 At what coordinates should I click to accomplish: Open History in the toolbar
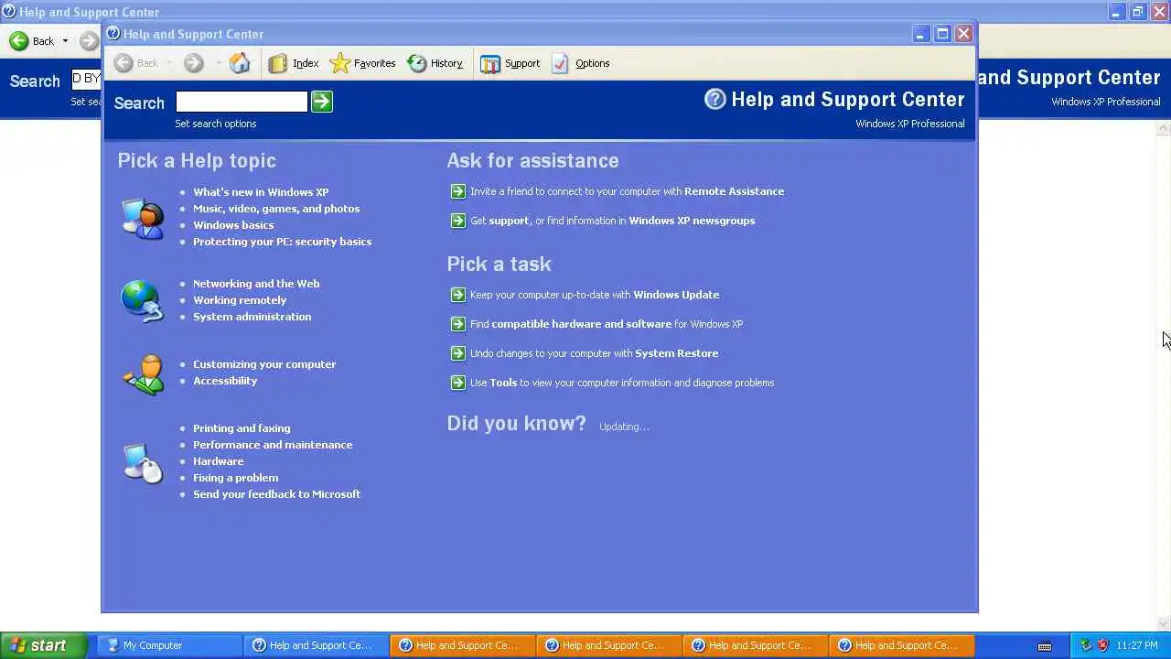click(435, 63)
